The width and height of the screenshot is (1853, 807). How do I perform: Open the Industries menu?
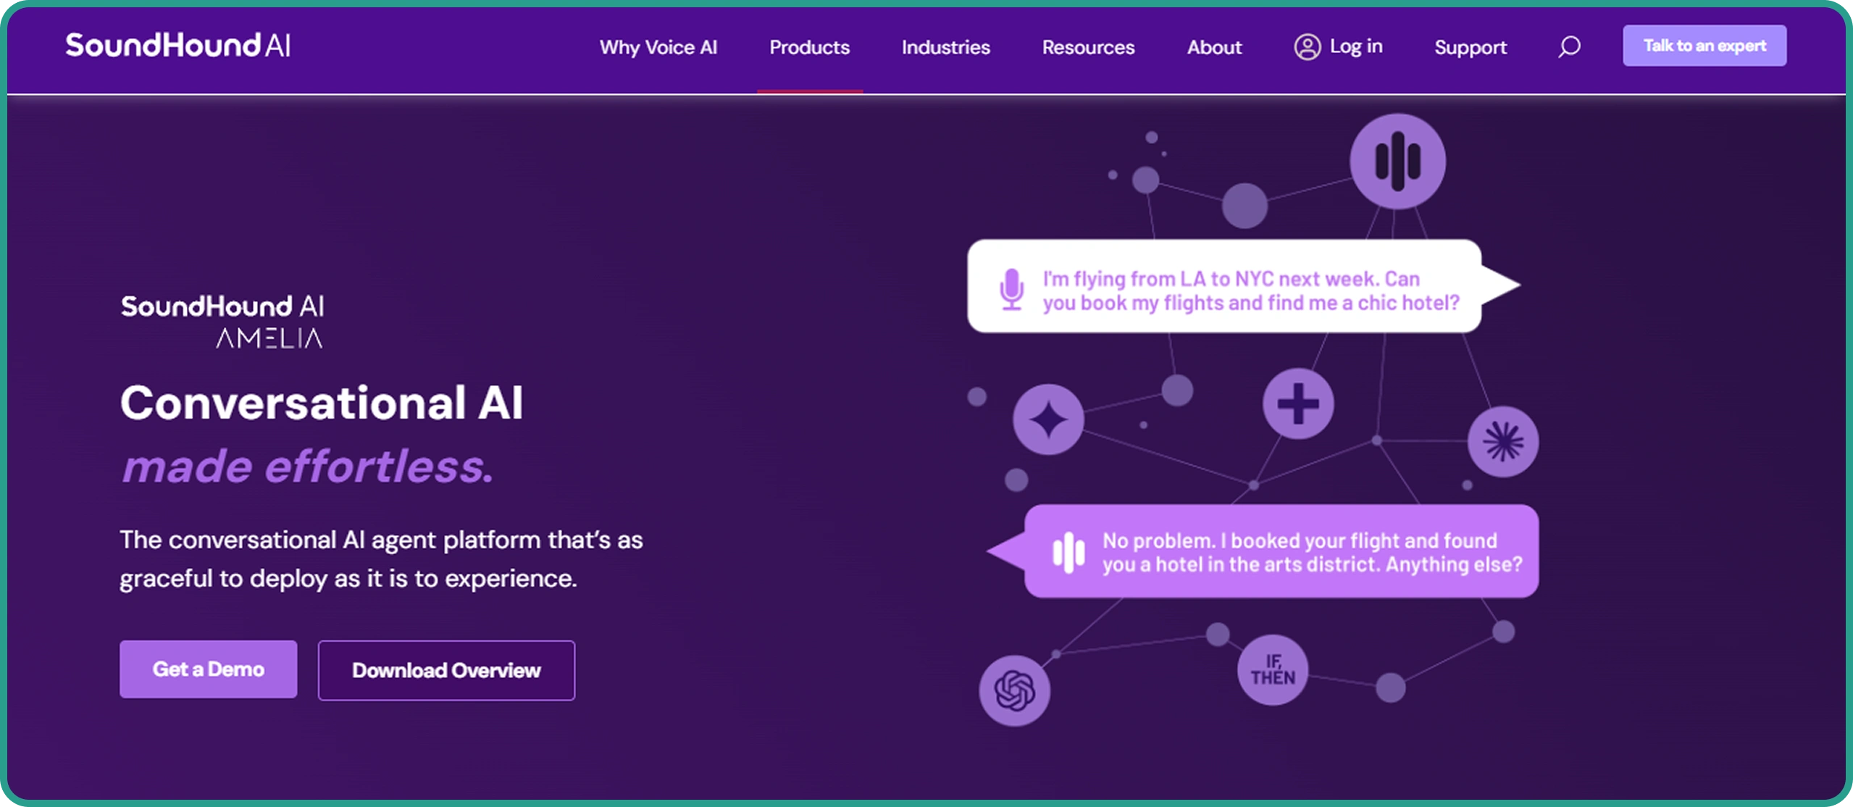(945, 47)
